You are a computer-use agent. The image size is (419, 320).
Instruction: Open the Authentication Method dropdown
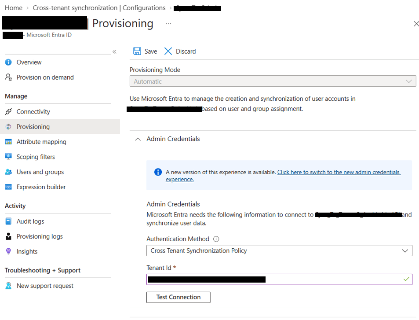click(279, 250)
